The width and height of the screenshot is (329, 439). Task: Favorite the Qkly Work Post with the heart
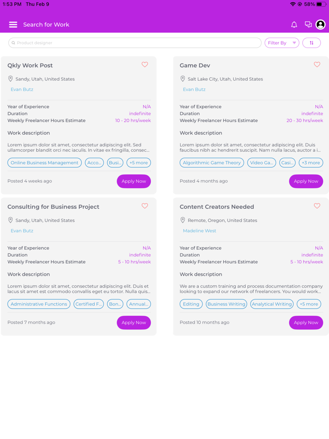click(x=145, y=64)
